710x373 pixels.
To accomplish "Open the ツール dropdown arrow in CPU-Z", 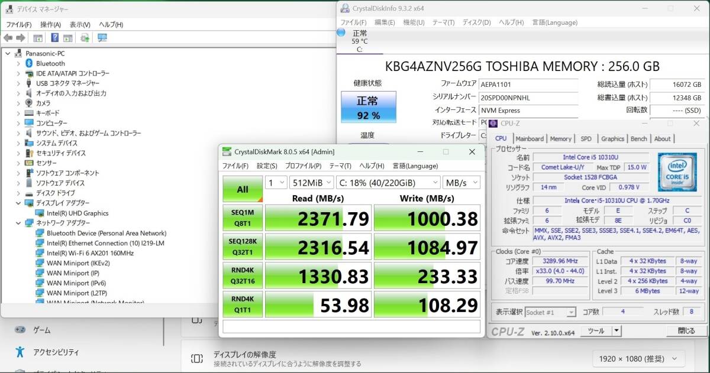I will coord(617,331).
